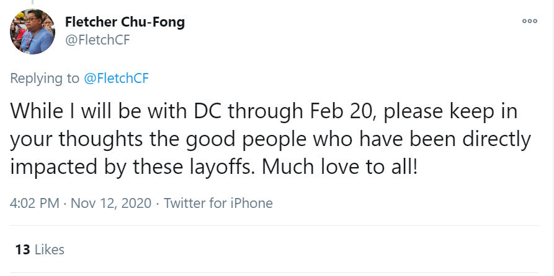Click the 'Replying to' label
The image size is (554, 276).
pos(45,78)
